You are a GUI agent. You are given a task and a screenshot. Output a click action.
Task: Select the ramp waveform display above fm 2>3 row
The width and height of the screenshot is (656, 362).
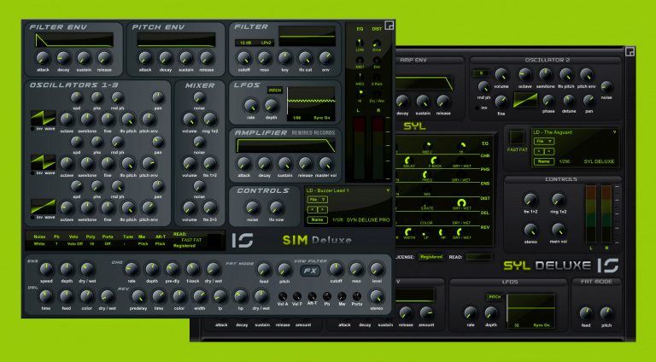click(43, 207)
